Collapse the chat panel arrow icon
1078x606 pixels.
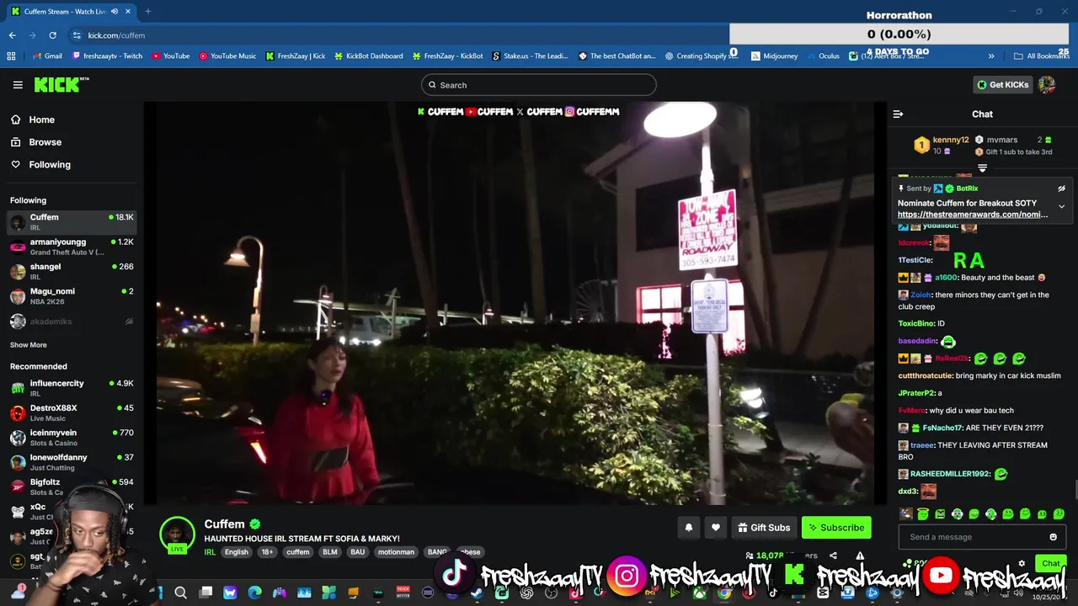(898, 114)
